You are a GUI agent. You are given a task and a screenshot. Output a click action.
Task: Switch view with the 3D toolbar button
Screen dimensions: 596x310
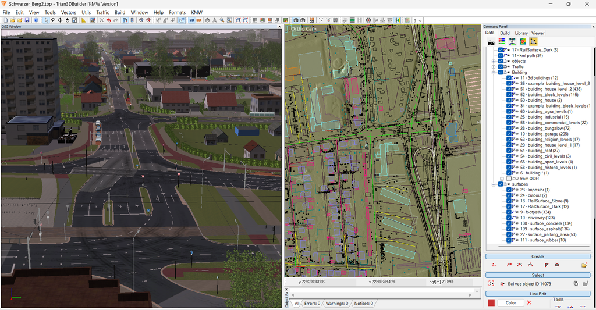198,20
